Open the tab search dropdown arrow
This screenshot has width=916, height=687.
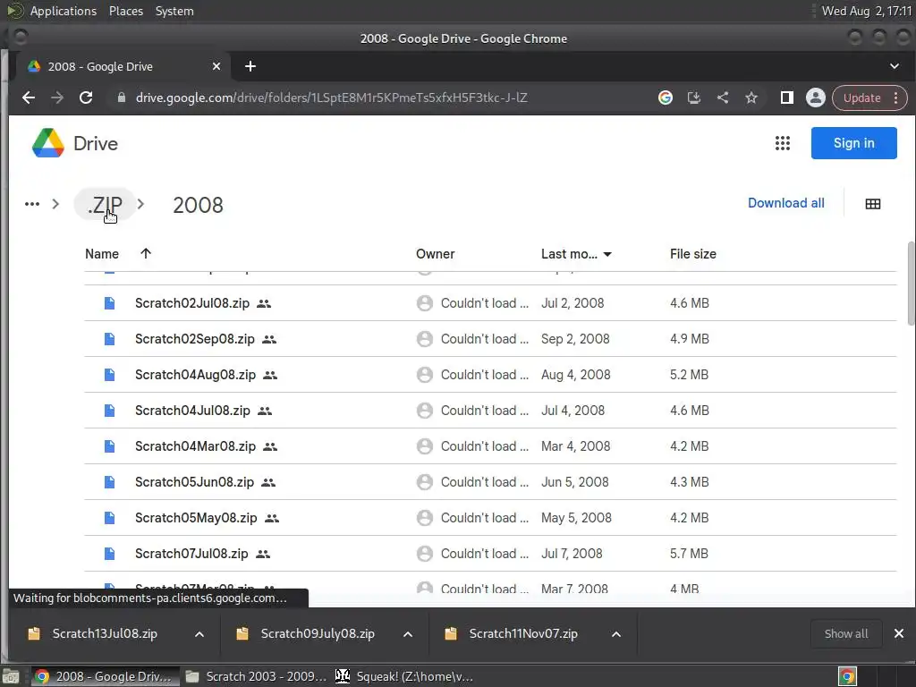(x=894, y=66)
